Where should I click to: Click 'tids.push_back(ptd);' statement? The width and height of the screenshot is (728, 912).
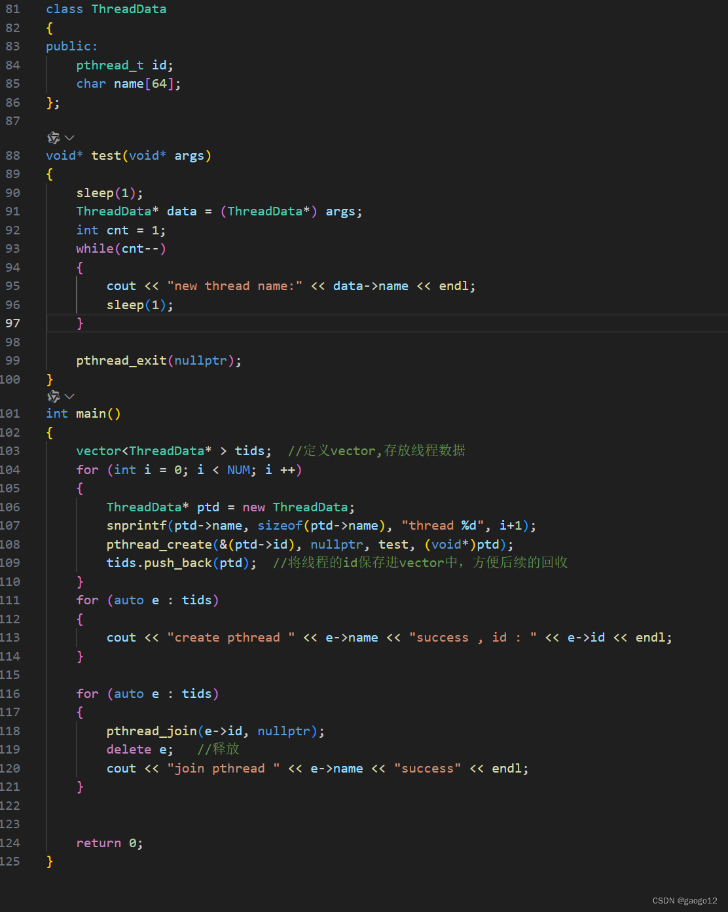[x=182, y=563]
